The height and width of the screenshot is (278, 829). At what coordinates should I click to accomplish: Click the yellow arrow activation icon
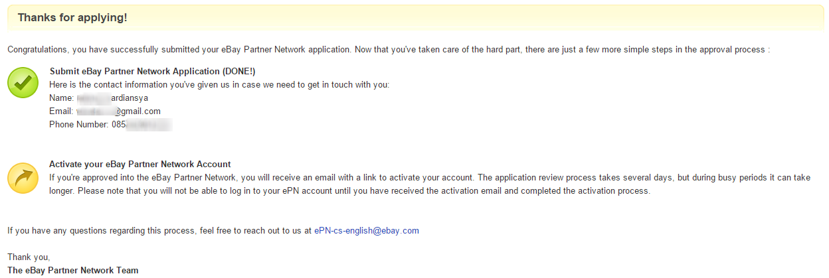pos(23,178)
